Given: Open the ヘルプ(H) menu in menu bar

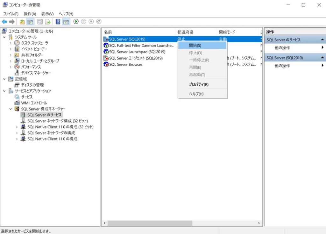Looking at the screenshot, I should 66,14.
